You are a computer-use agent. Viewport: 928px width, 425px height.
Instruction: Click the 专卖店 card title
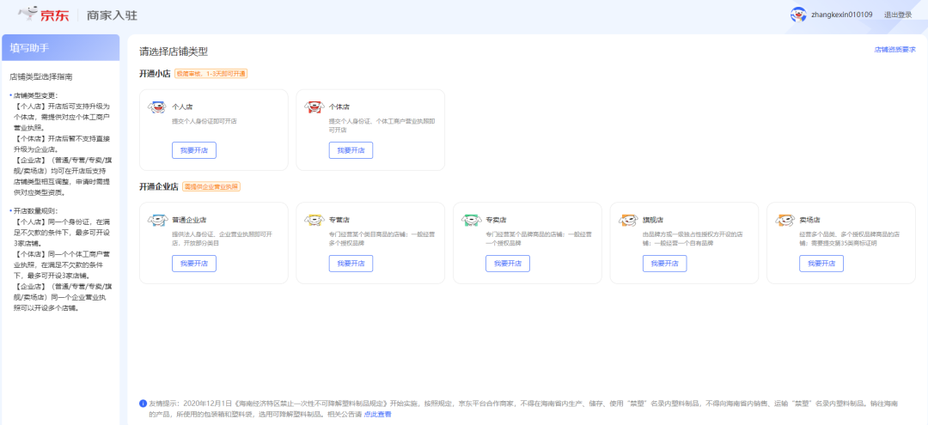pos(496,220)
